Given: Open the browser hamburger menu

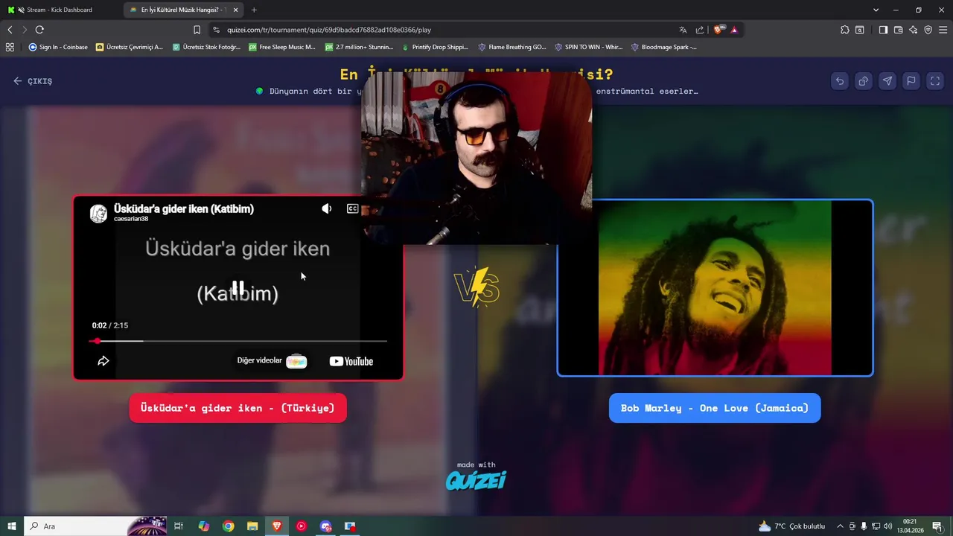Looking at the screenshot, I should pos(943,30).
